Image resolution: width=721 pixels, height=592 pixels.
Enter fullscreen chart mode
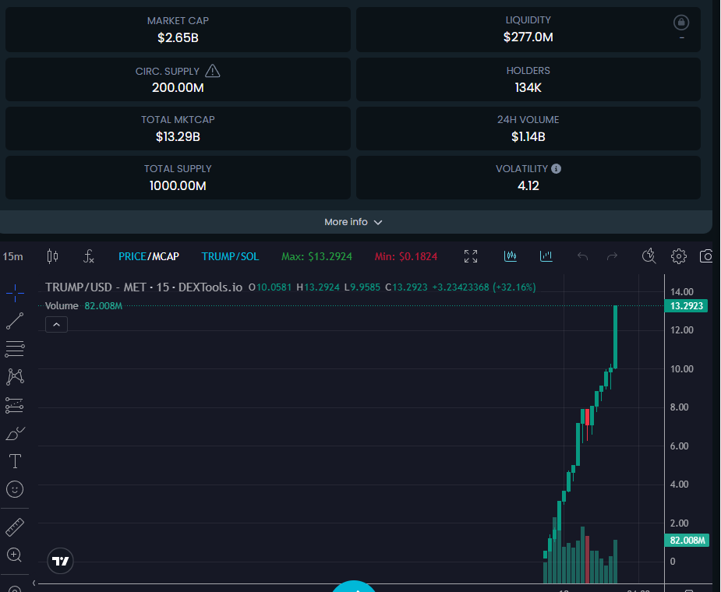tap(471, 256)
